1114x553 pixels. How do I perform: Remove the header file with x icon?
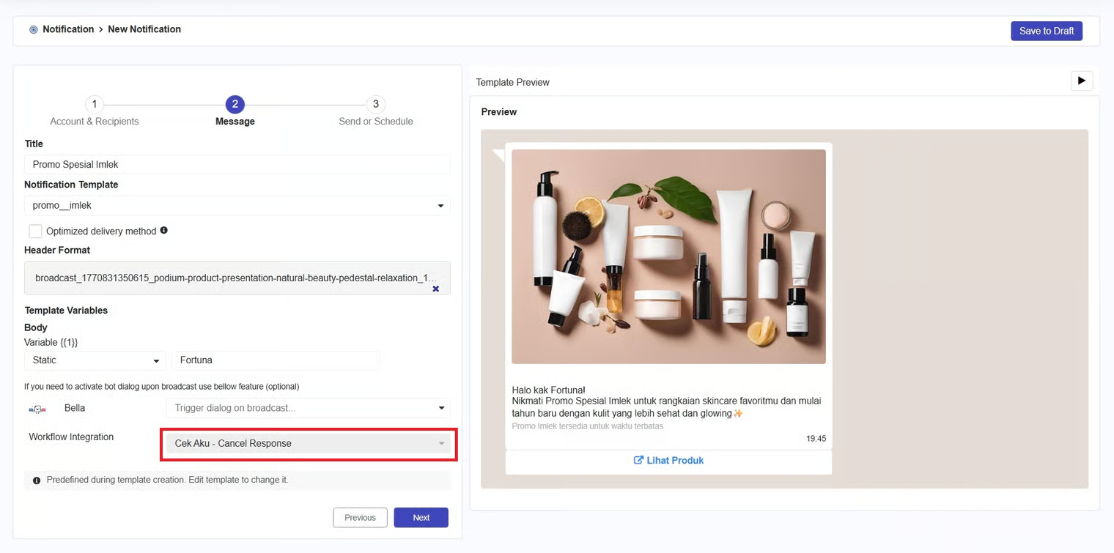435,289
